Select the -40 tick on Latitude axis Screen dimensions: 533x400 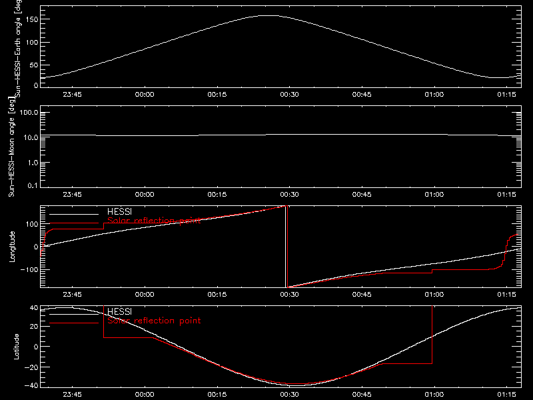point(31,386)
